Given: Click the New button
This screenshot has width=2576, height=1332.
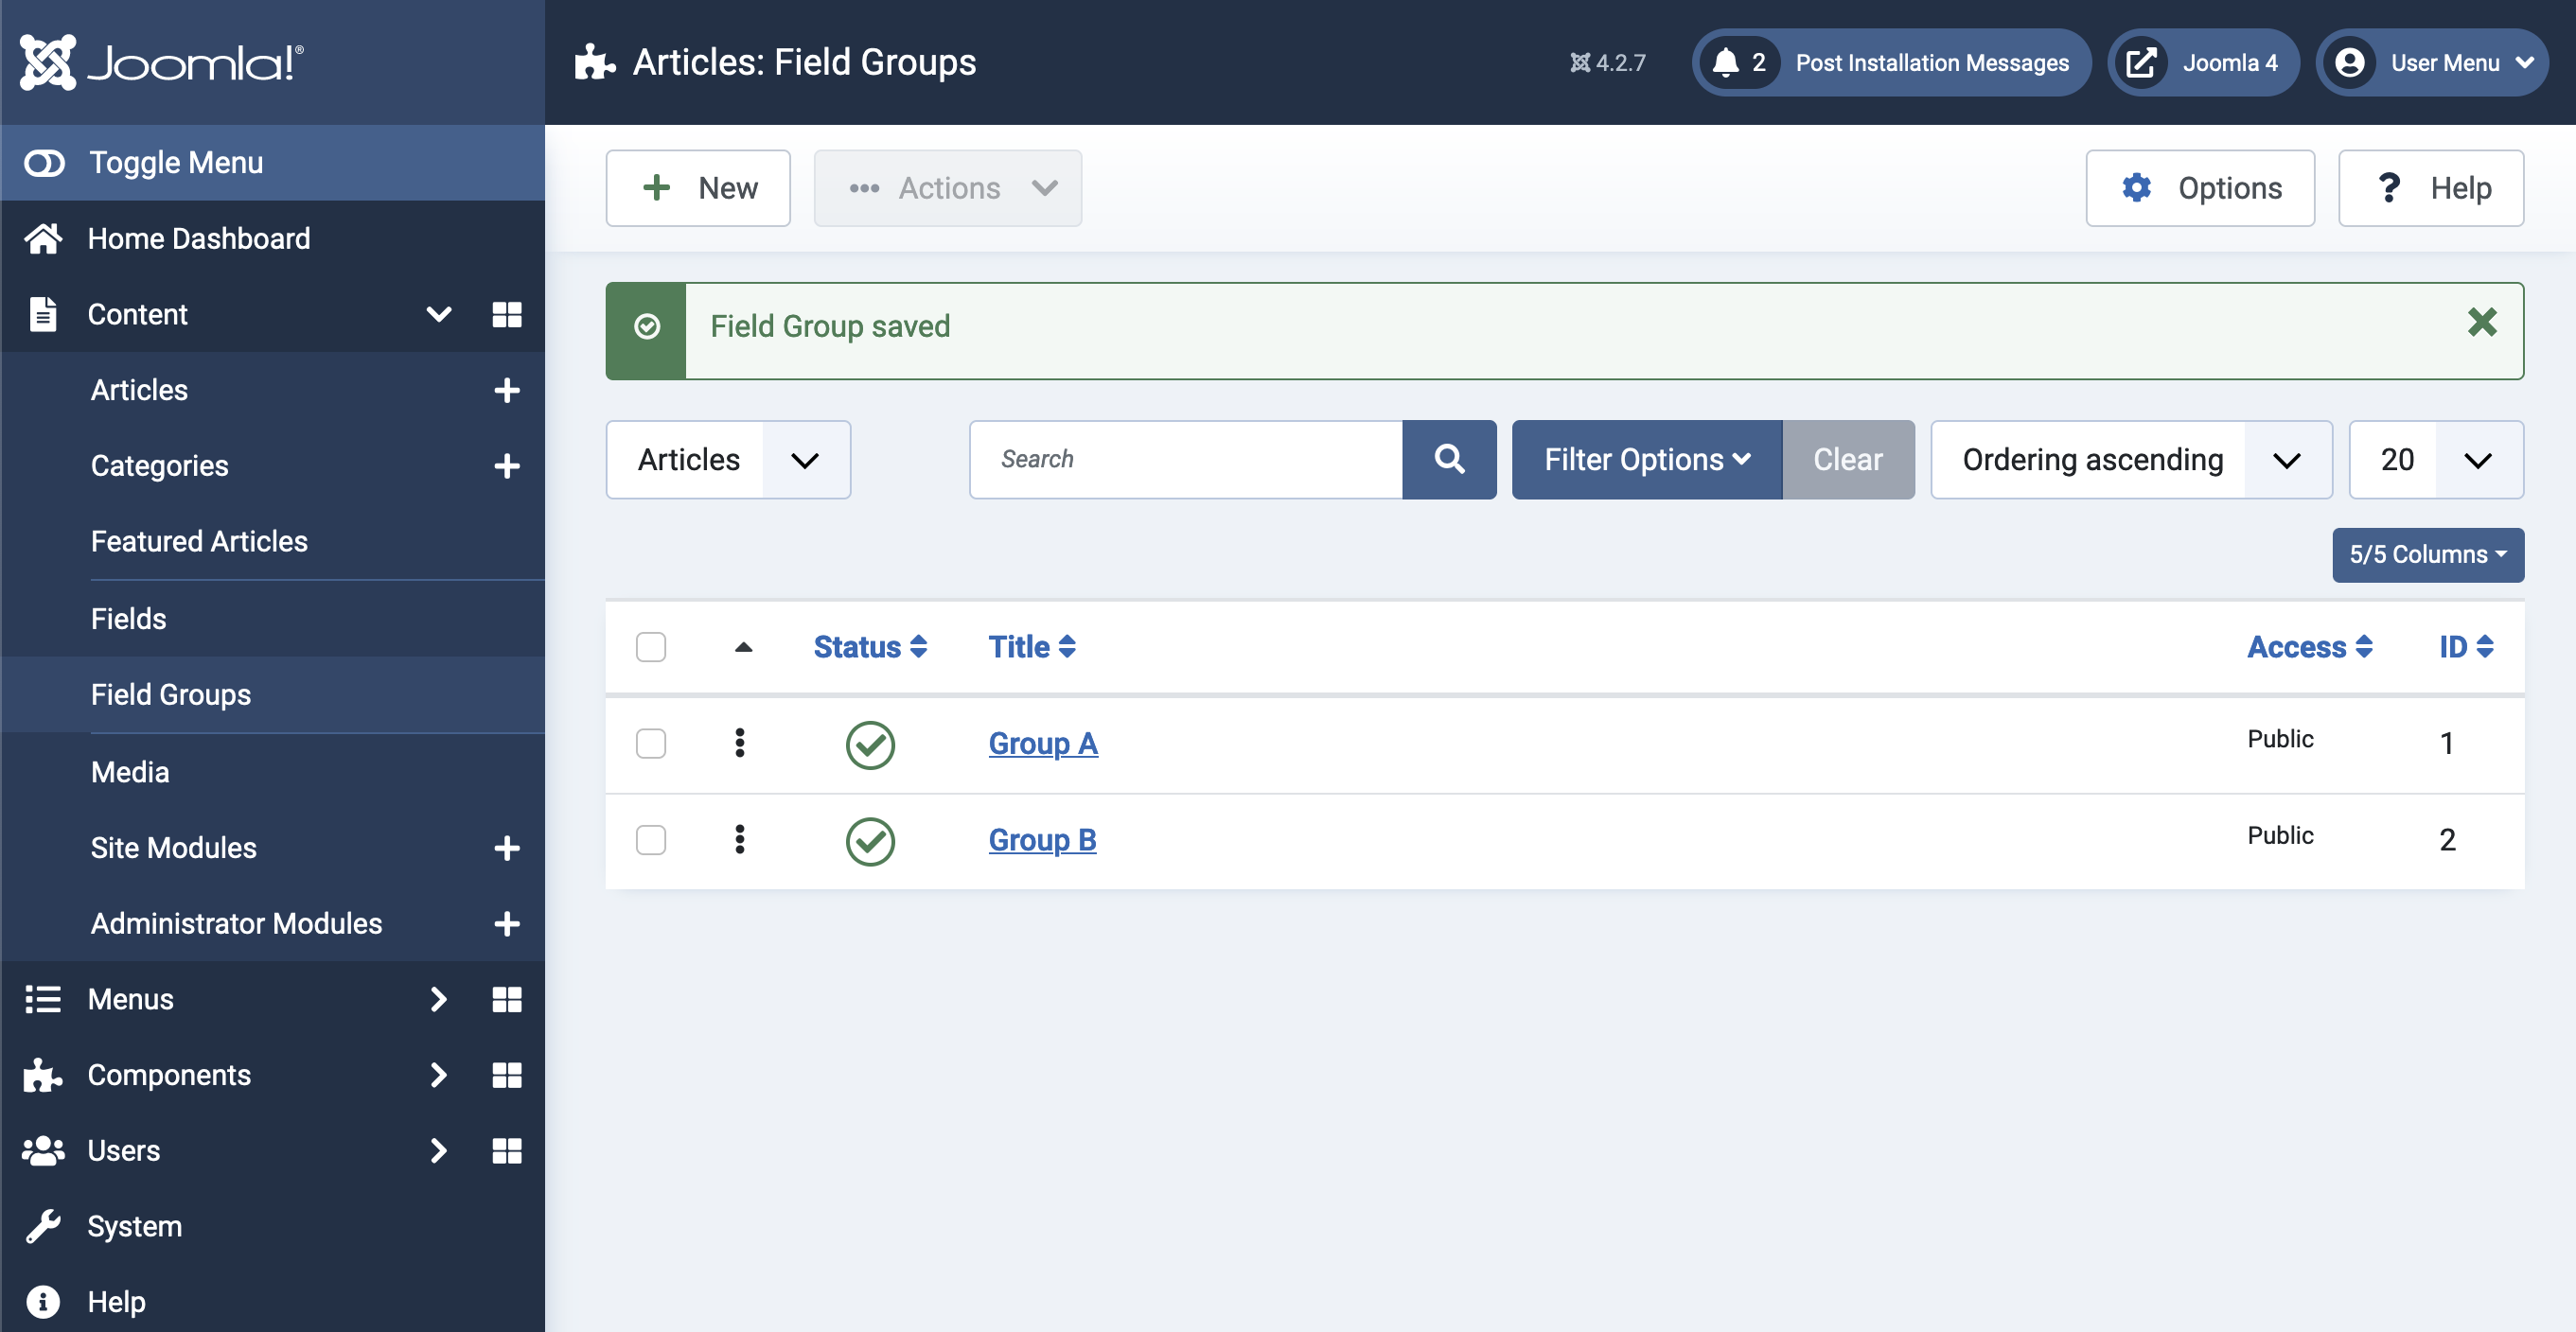Looking at the screenshot, I should click(698, 188).
